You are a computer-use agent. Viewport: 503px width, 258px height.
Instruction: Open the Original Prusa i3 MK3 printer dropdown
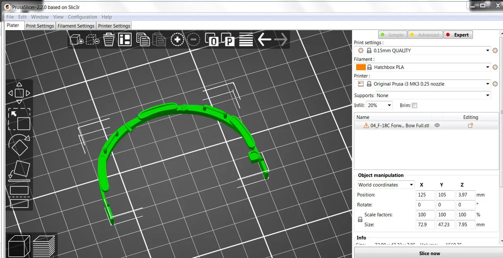click(x=422, y=84)
